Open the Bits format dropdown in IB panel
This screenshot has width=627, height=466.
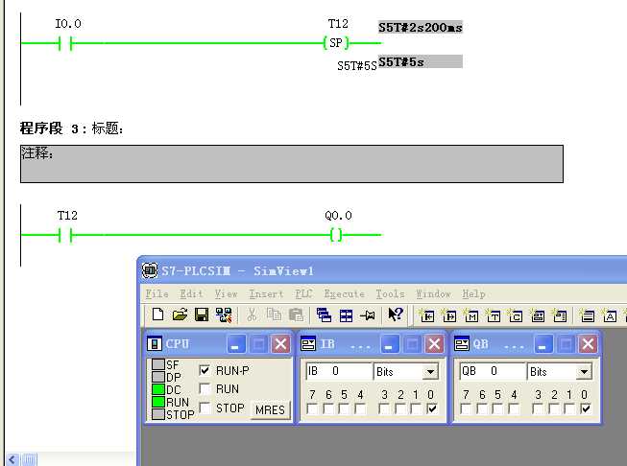(429, 371)
